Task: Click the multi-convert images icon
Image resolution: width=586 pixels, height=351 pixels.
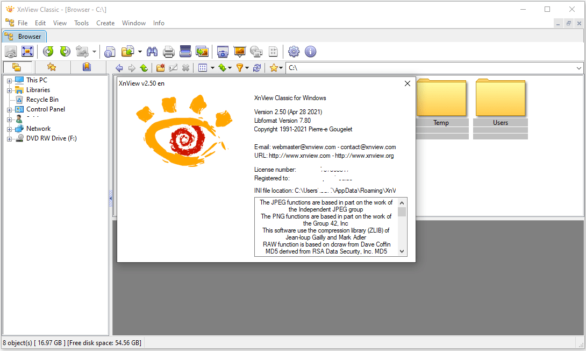Action: click(202, 52)
